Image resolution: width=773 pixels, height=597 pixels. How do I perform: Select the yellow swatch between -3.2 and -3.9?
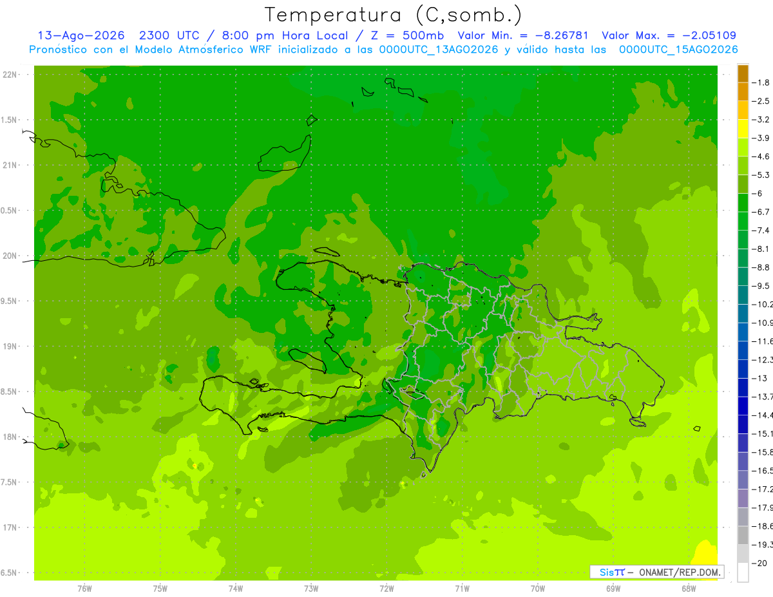[743, 129]
